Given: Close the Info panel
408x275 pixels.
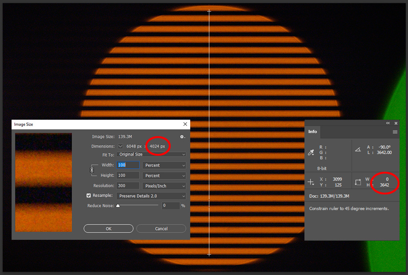Looking at the screenshot, I should [x=396, y=123].
